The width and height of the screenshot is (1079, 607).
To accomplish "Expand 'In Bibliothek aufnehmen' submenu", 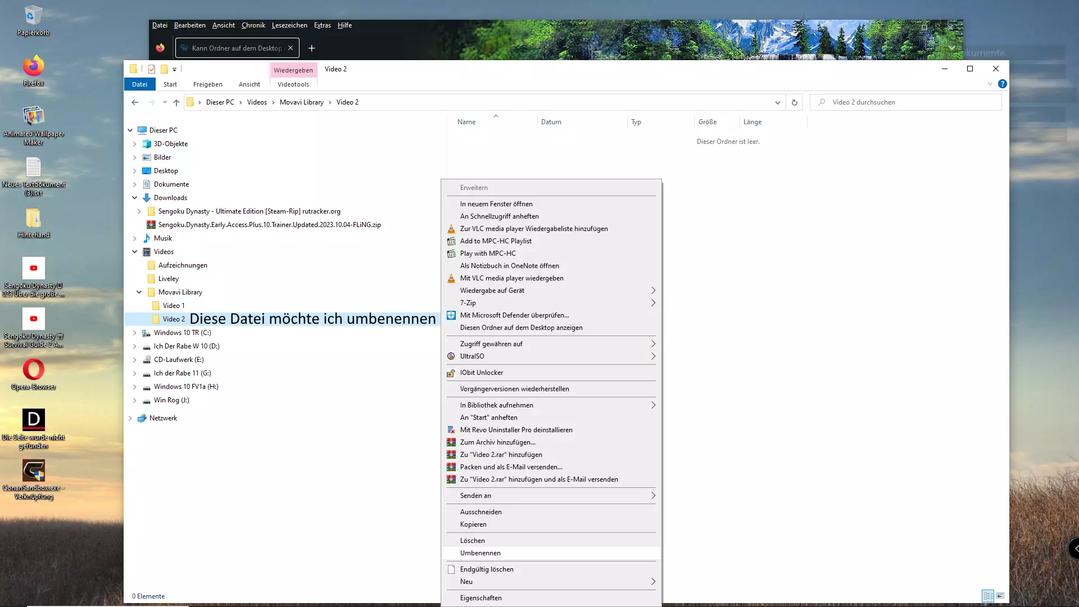I will coord(551,405).
